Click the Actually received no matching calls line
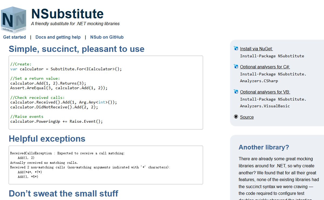 tap(44, 163)
